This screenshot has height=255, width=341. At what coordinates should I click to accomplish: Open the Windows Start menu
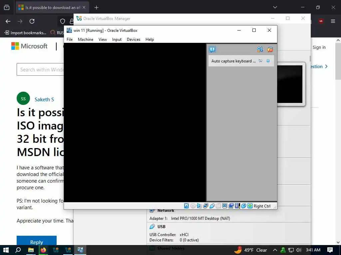(x=6, y=250)
